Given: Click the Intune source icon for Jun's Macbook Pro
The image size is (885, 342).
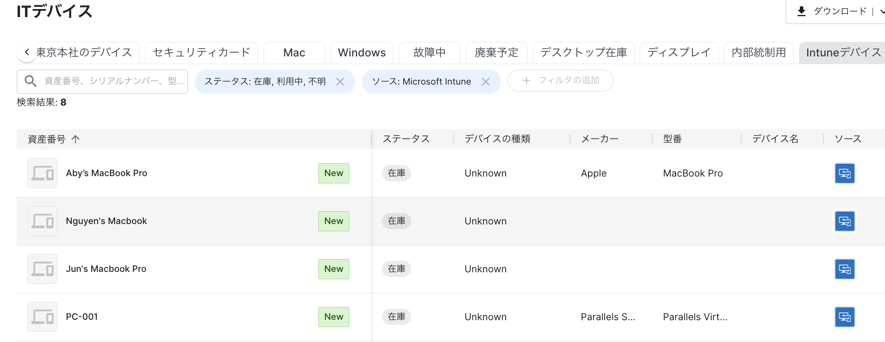Looking at the screenshot, I should [x=844, y=269].
